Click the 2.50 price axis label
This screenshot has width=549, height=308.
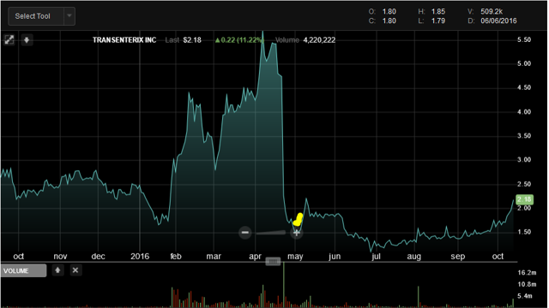click(x=524, y=184)
